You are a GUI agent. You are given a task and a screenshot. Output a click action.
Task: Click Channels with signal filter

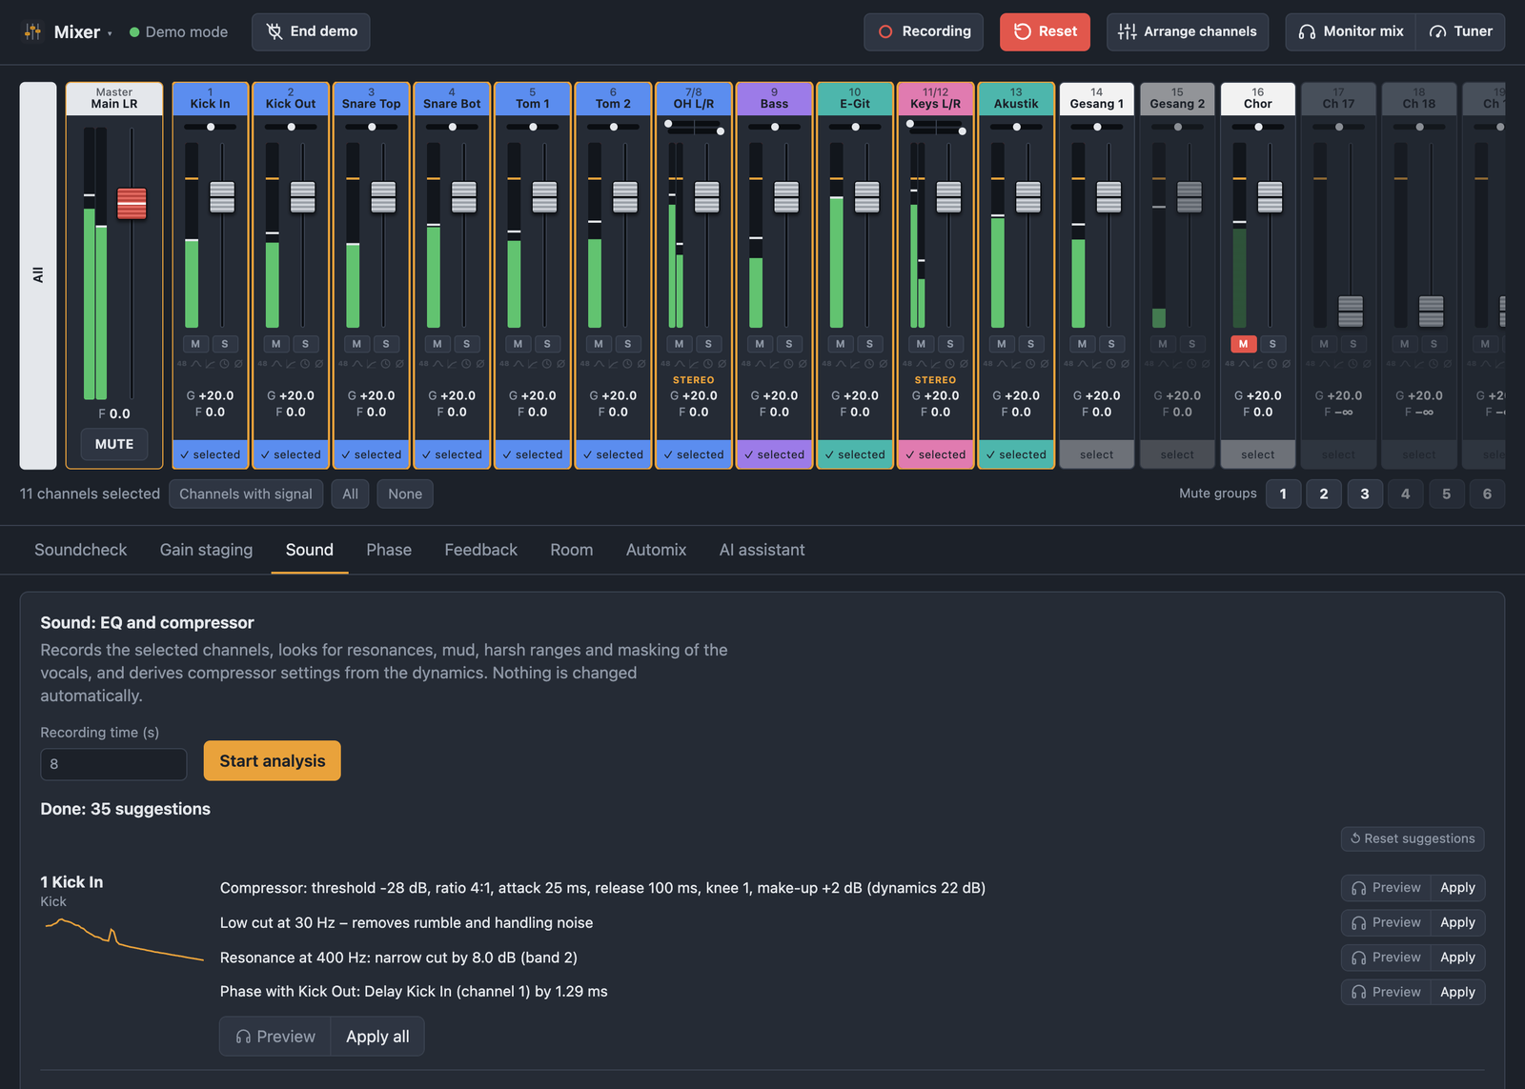pos(246,494)
